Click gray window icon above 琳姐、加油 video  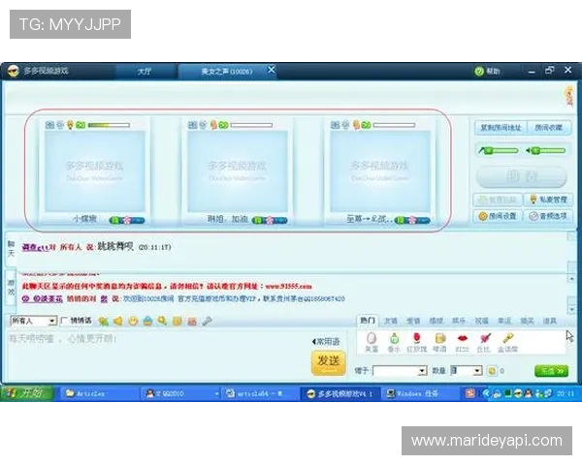(x=192, y=125)
